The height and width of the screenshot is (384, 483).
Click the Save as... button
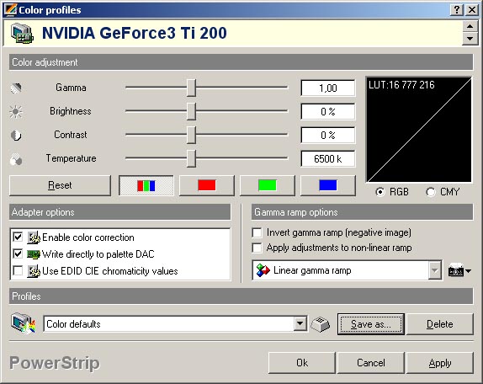tap(371, 324)
